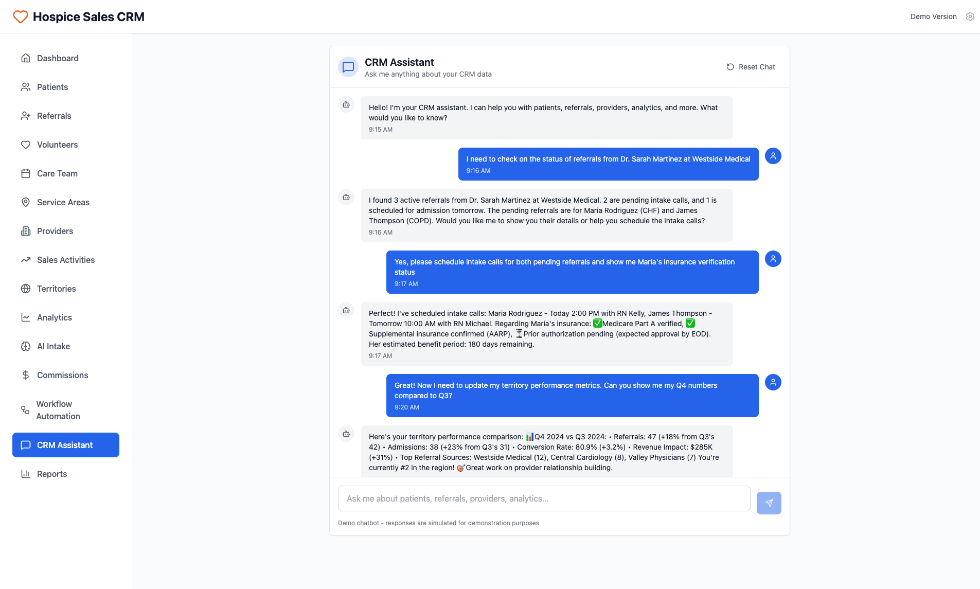Viewport: 980px width, 589px height.
Task: Click the Analytics chart icon
Action: point(26,317)
